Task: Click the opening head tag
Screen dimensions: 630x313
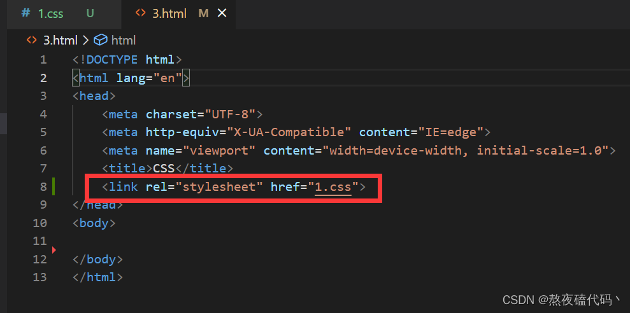Action: pos(94,96)
